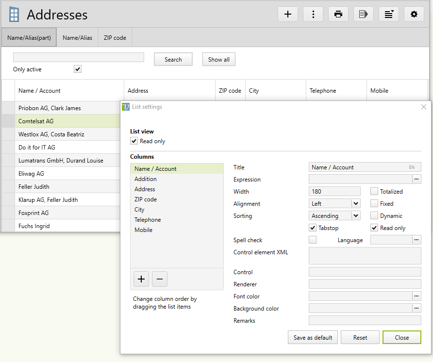Image resolution: width=433 pixels, height=362 pixels.
Task: Click the gear settings icon
Action: 414,14
